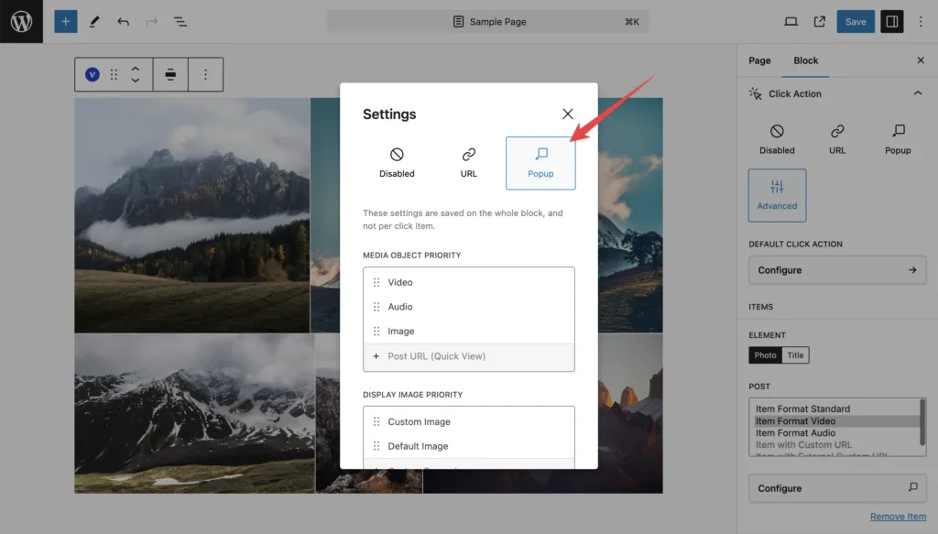Open the block toolbar options menu
Screen dimensions: 938x534
[205, 74]
